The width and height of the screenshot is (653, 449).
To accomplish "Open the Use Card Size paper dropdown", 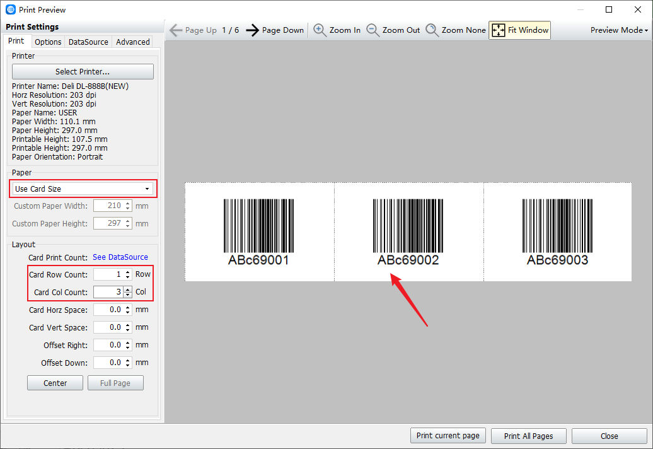I will pyautogui.click(x=83, y=189).
